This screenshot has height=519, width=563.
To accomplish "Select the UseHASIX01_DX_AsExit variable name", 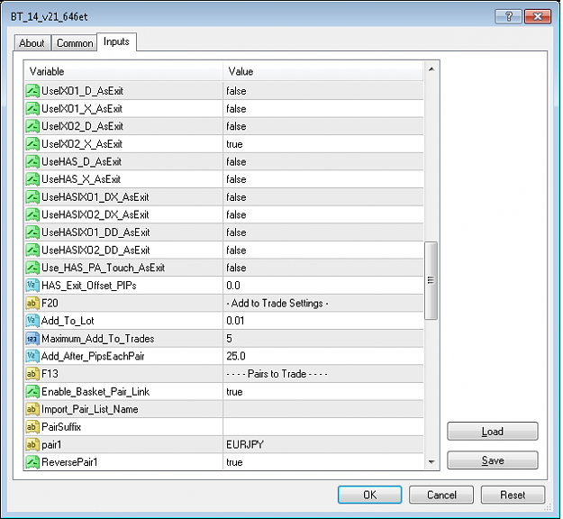I will point(95,196).
